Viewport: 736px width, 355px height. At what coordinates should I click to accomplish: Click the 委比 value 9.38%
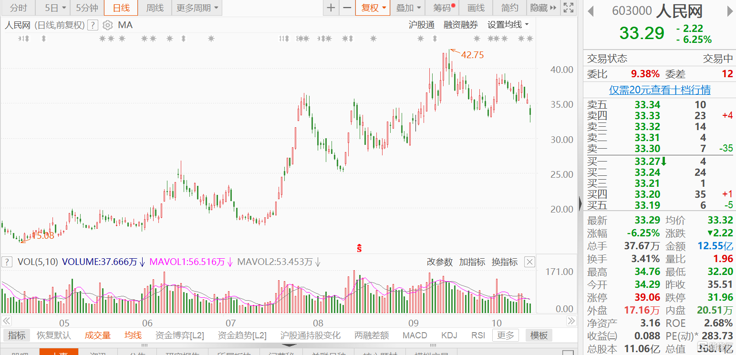coord(645,74)
